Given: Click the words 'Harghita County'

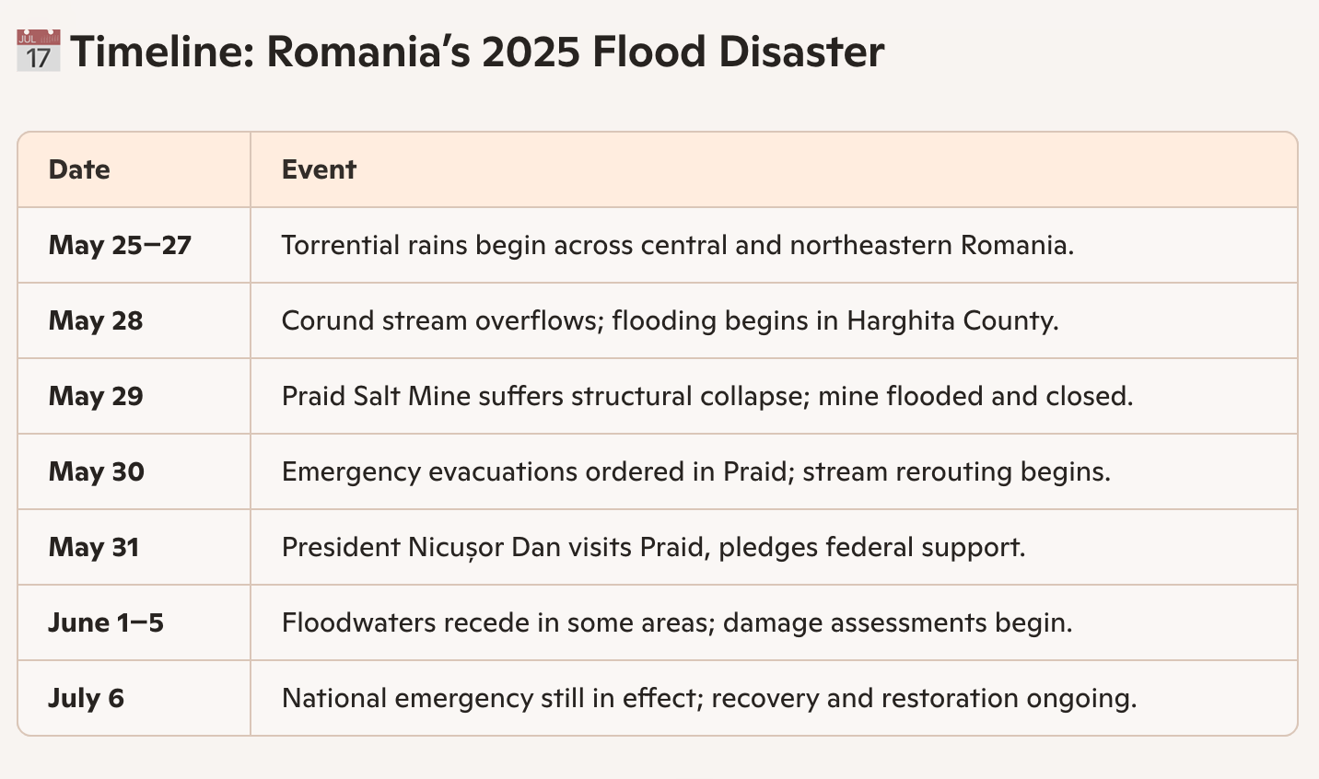Looking at the screenshot, I should (x=951, y=320).
